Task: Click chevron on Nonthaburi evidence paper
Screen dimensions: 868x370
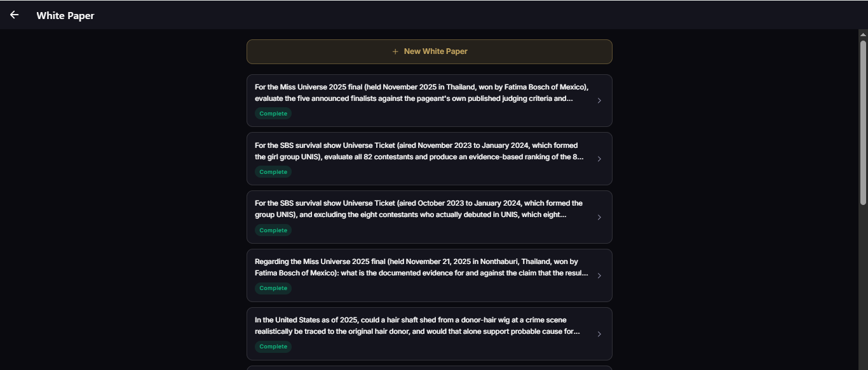Action: tap(599, 275)
